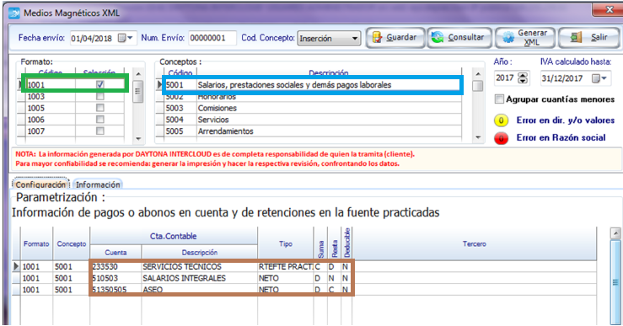
Task: Click the Medios Magnéticos XML window icon
Action: pyautogui.click(x=14, y=13)
